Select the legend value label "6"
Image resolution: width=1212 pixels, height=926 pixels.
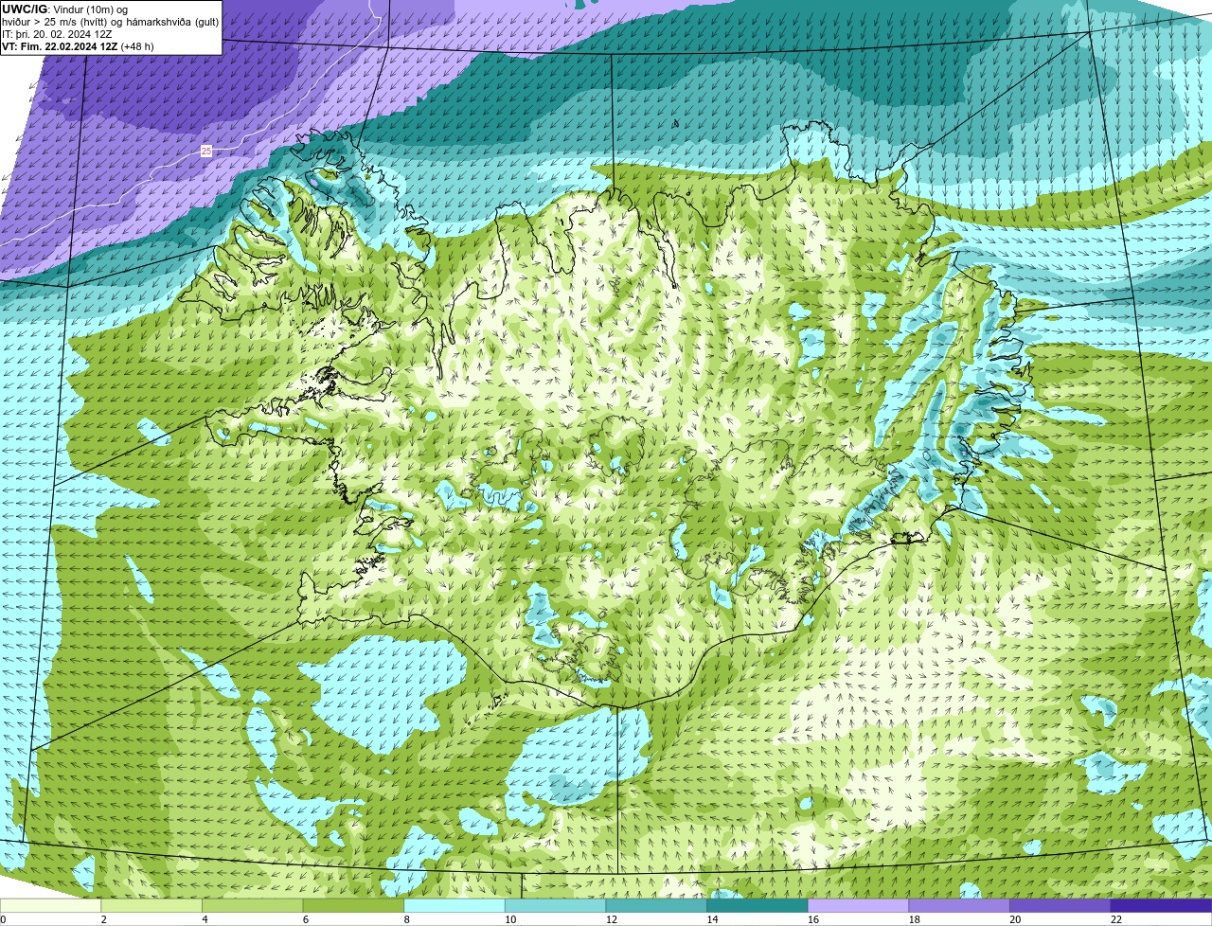(305, 919)
